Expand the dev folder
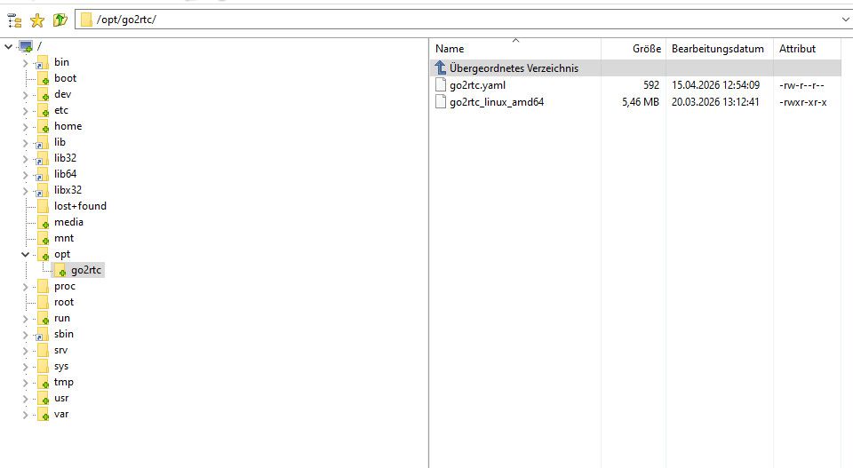Image resolution: width=853 pixels, height=468 pixels. coord(25,95)
